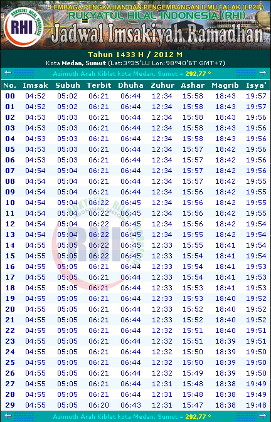
Task: Click the Magrib time 18:41 in row 15
Action: coord(225,256)
